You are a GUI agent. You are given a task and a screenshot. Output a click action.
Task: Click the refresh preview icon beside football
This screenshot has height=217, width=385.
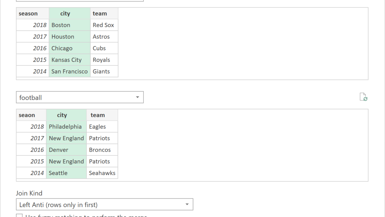point(363,97)
